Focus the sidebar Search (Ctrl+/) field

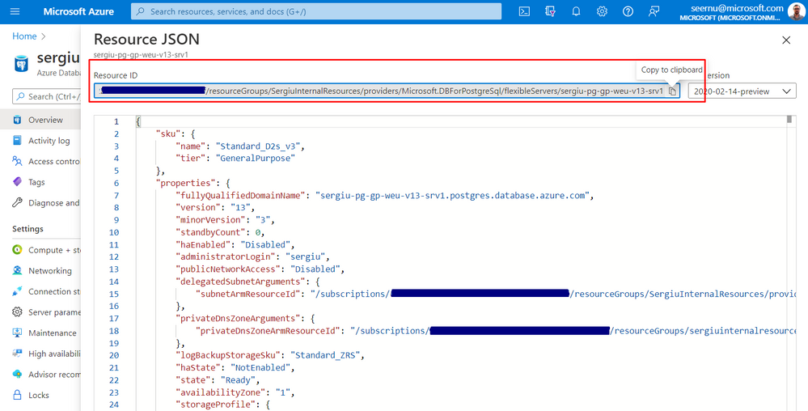pos(46,96)
